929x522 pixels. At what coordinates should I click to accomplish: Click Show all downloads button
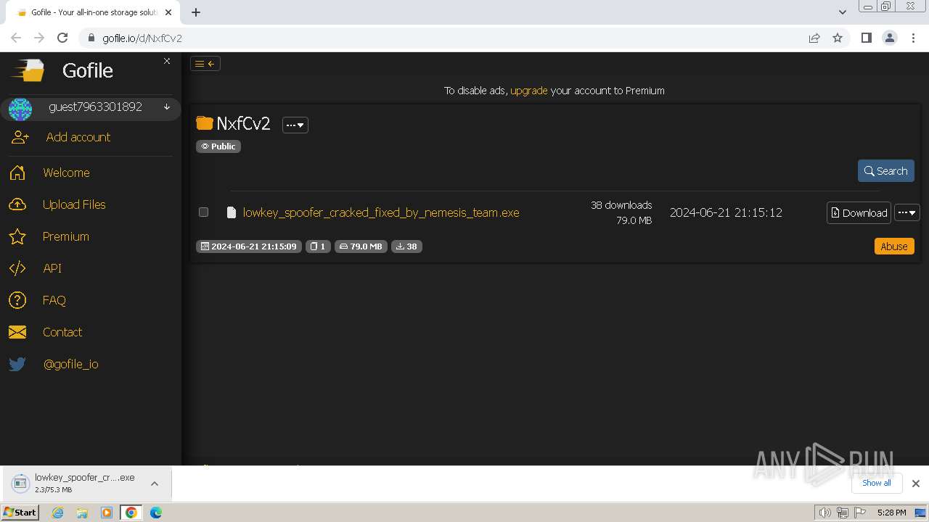pyautogui.click(x=877, y=483)
